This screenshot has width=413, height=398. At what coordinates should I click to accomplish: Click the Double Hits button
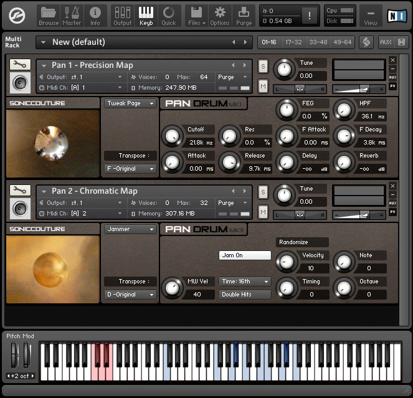pyautogui.click(x=245, y=295)
